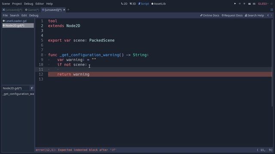
Task: Click the 'extends Node2D' line
Action: tap(64, 26)
